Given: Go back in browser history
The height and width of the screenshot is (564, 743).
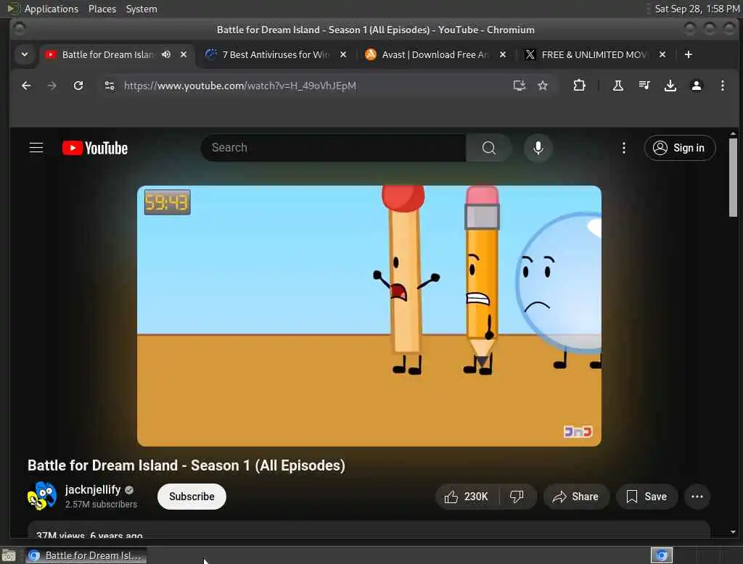Looking at the screenshot, I should click(x=27, y=86).
